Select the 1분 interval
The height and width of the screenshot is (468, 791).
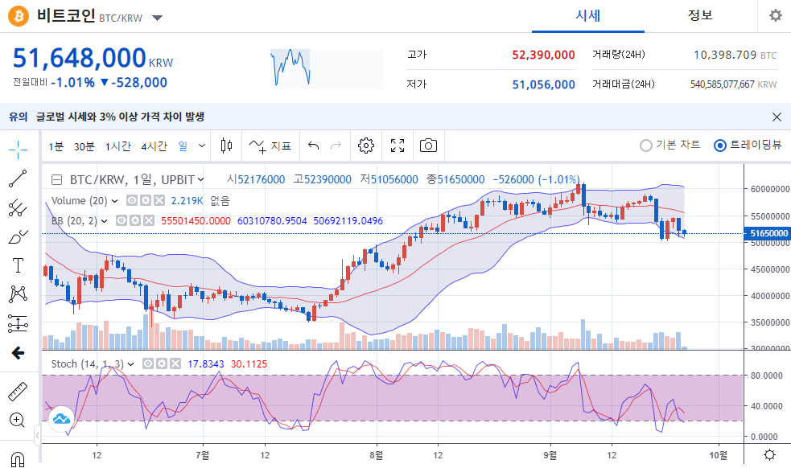pos(56,146)
